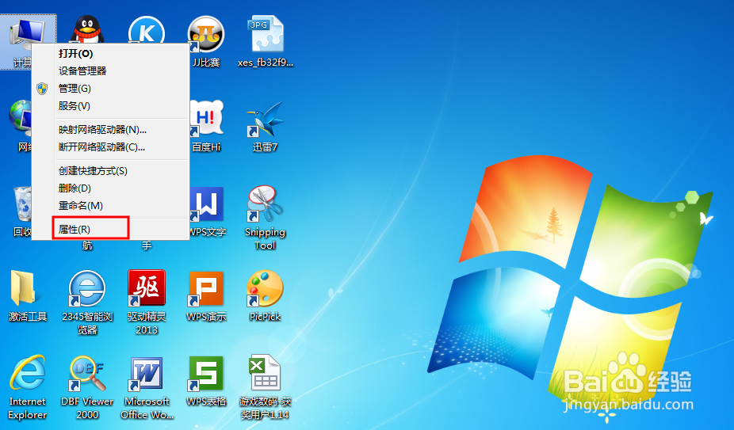Choose 服务(V) in the context menu
This screenshot has height=430, width=734.
[110, 106]
